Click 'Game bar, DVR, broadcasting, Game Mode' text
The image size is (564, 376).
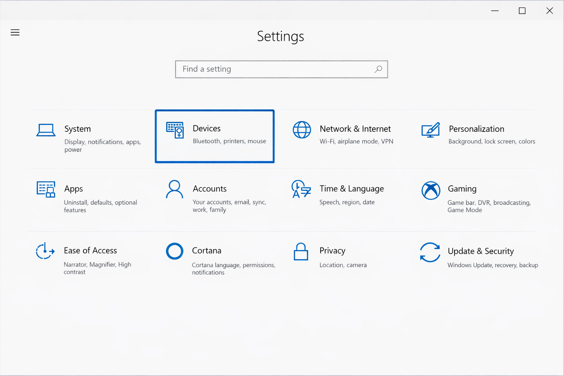pos(489,206)
